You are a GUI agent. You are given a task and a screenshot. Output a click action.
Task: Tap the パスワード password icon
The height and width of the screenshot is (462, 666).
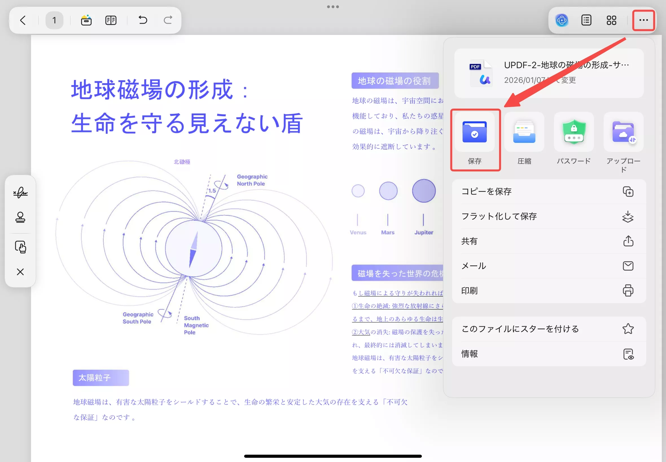tap(573, 132)
